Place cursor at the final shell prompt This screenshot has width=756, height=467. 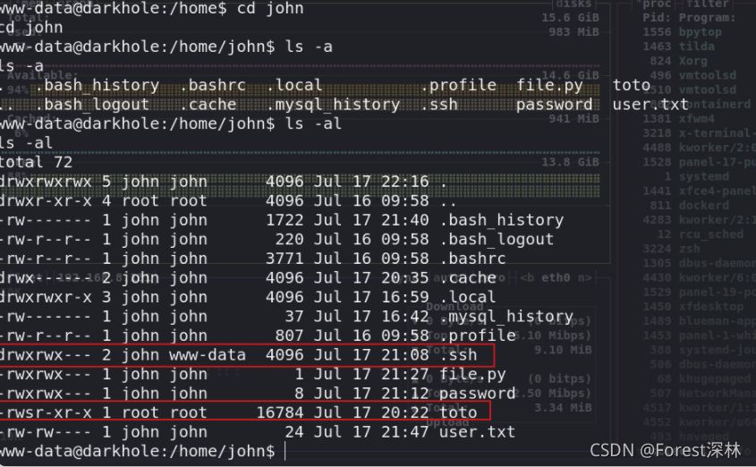285,452
